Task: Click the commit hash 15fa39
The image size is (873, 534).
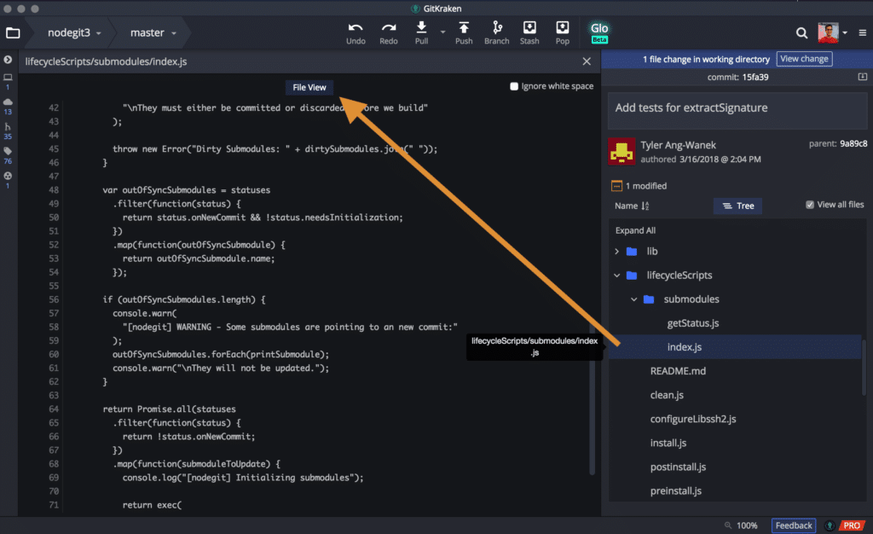Action: pyautogui.click(x=755, y=78)
